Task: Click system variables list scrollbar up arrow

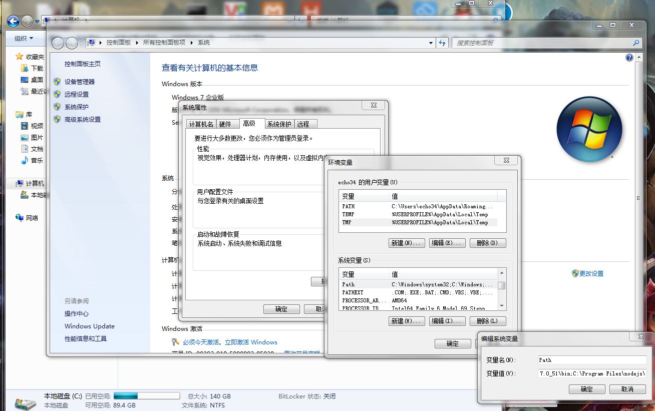Action: pyautogui.click(x=502, y=273)
